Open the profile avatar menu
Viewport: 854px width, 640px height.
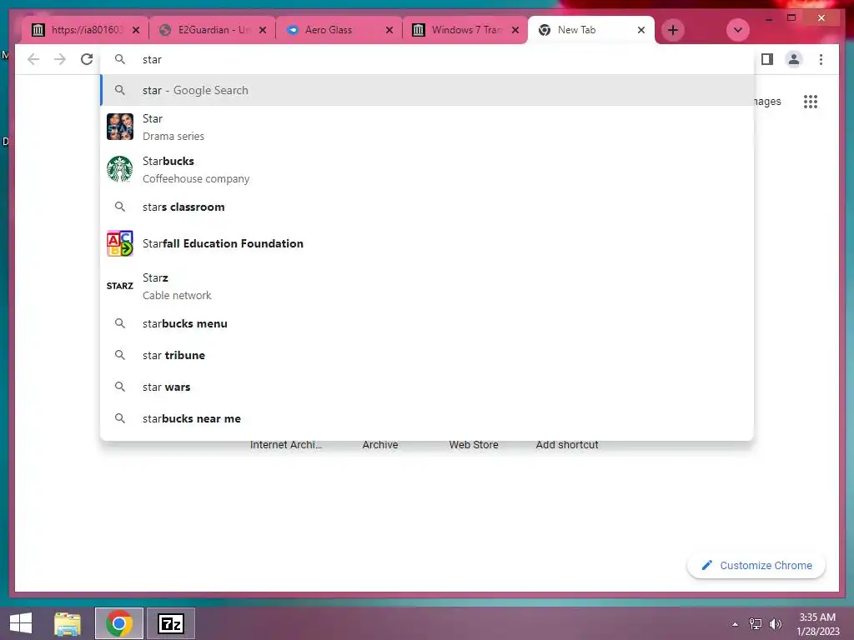click(794, 59)
